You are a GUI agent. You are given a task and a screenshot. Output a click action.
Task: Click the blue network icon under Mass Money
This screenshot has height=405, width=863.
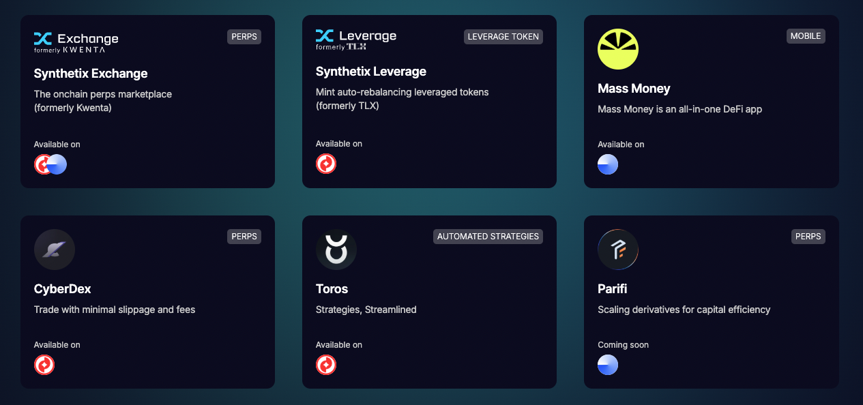(608, 164)
